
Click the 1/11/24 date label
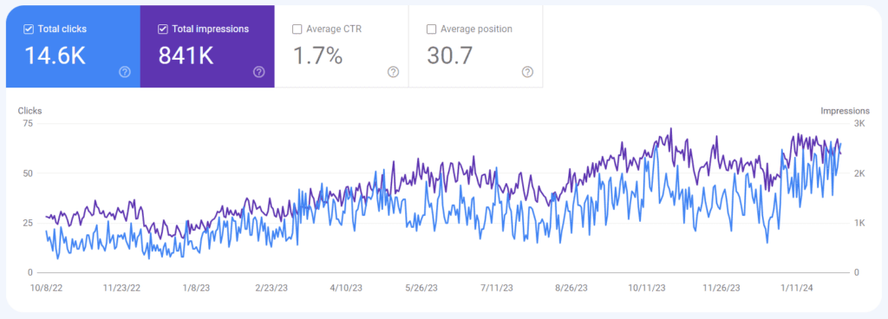coord(797,288)
